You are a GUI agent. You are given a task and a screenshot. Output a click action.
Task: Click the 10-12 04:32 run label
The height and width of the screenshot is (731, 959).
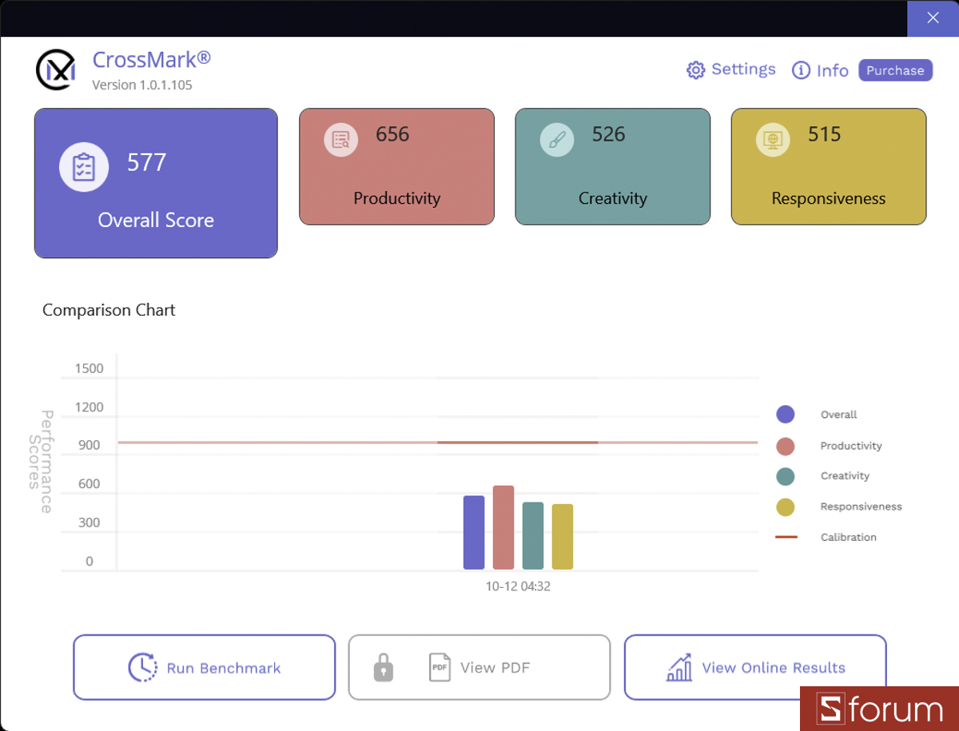click(518, 586)
